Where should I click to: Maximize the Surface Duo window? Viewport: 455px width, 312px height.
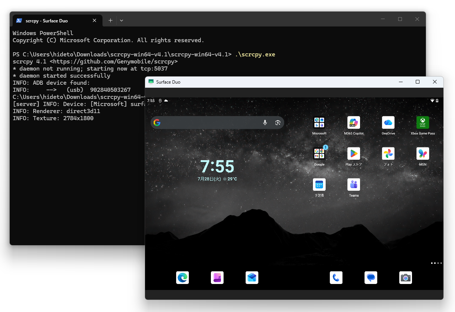pyautogui.click(x=418, y=82)
